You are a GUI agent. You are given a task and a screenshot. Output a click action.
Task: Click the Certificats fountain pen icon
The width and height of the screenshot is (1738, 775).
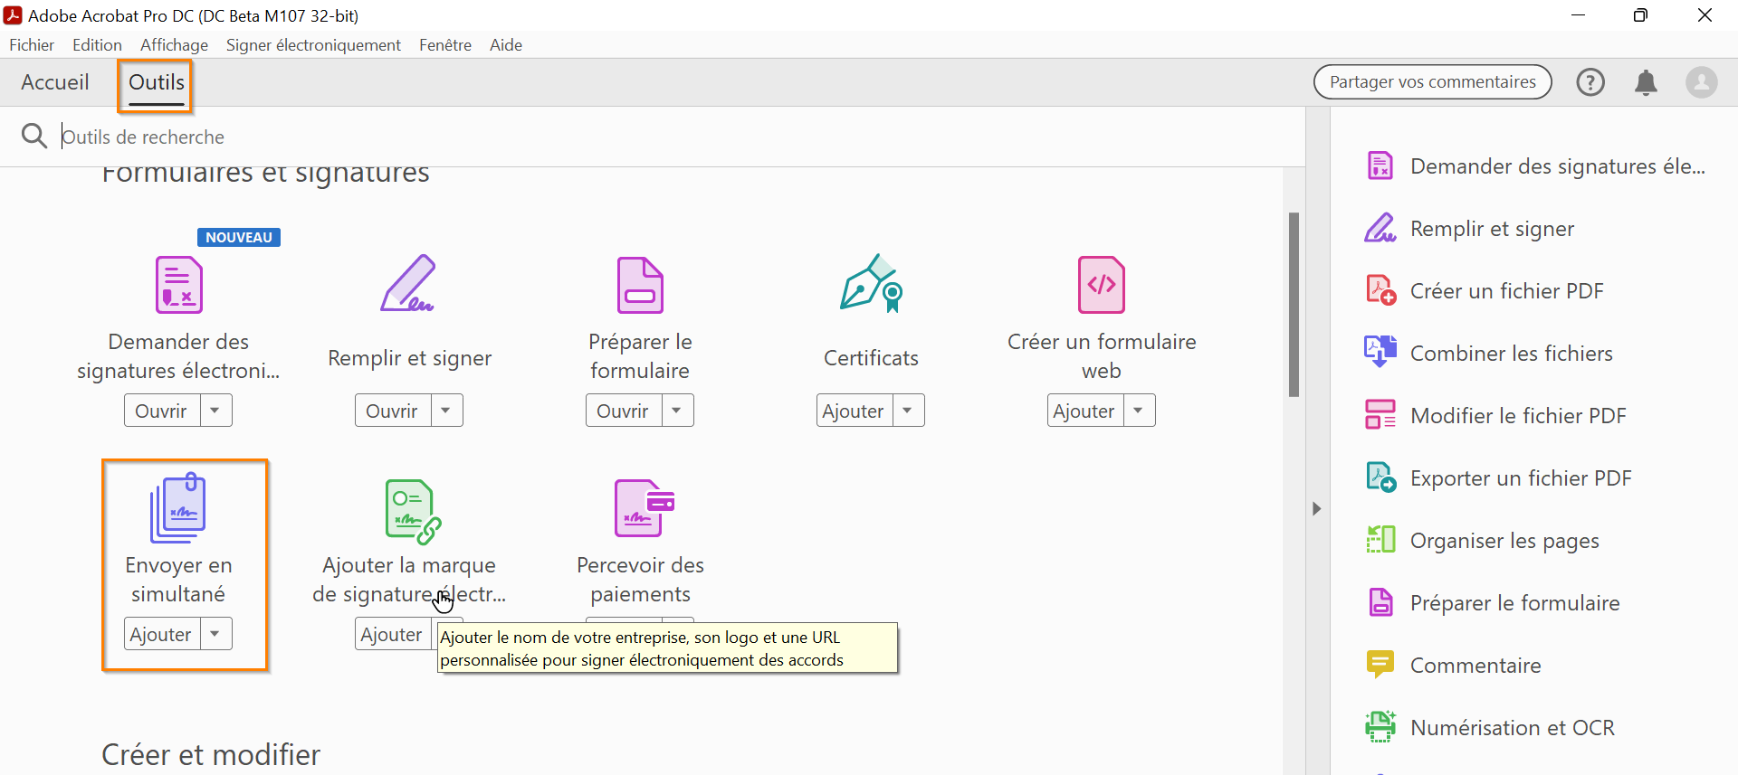tap(871, 283)
